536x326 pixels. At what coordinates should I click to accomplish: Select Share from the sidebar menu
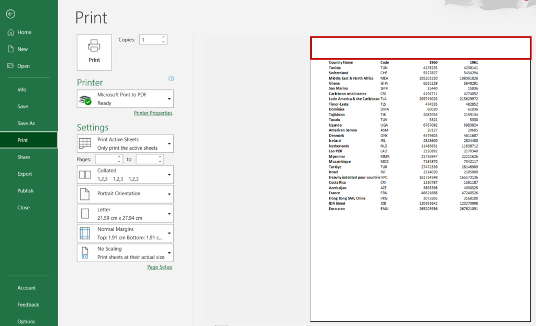(24, 156)
